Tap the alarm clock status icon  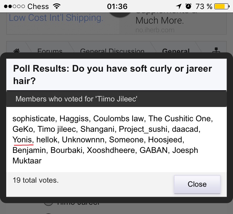(x=188, y=6)
